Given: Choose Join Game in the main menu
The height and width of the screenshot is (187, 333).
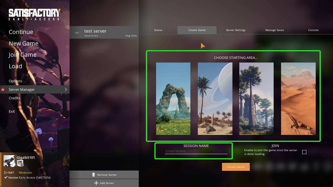Looking at the screenshot, I should click(23, 55).
